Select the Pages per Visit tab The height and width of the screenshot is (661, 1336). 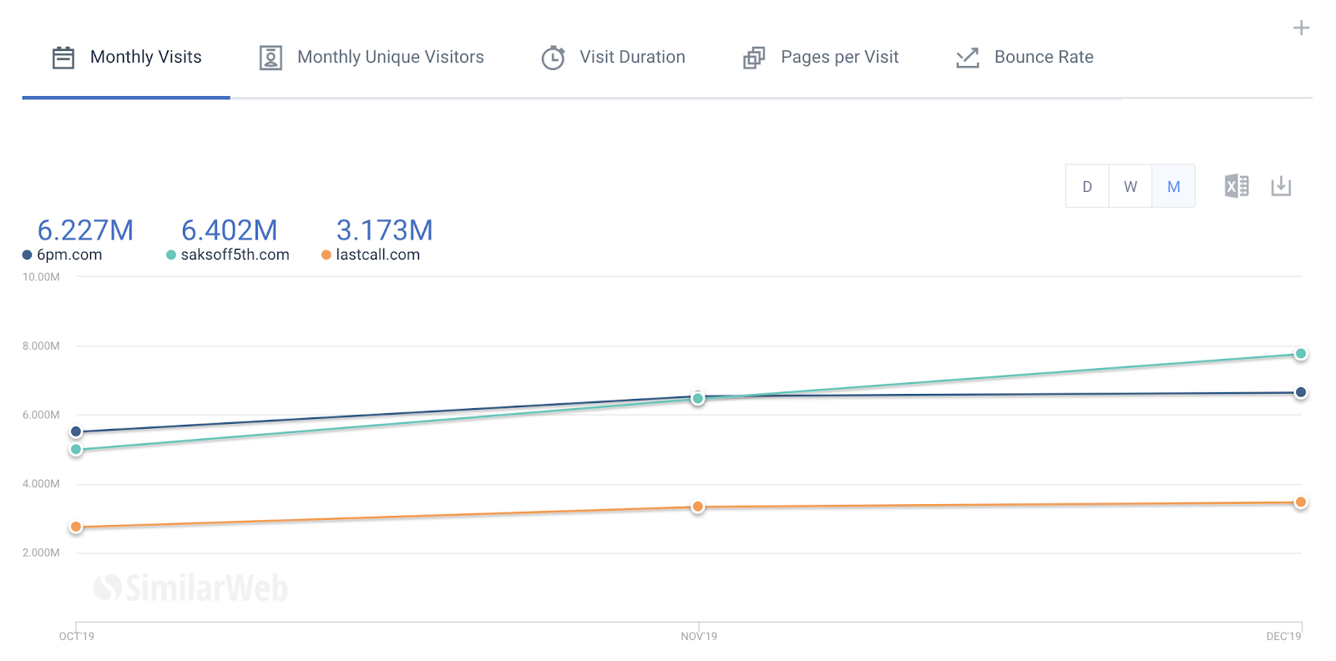(821, 57)
